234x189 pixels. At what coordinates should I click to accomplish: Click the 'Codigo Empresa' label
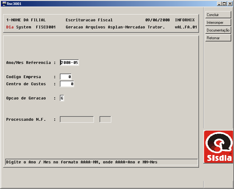coord(24,77)
